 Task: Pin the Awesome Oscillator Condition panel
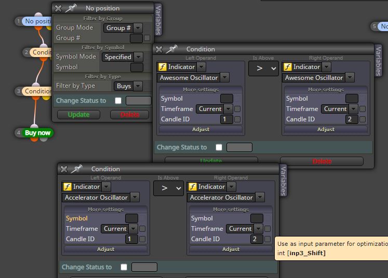[x=171, y=49]
